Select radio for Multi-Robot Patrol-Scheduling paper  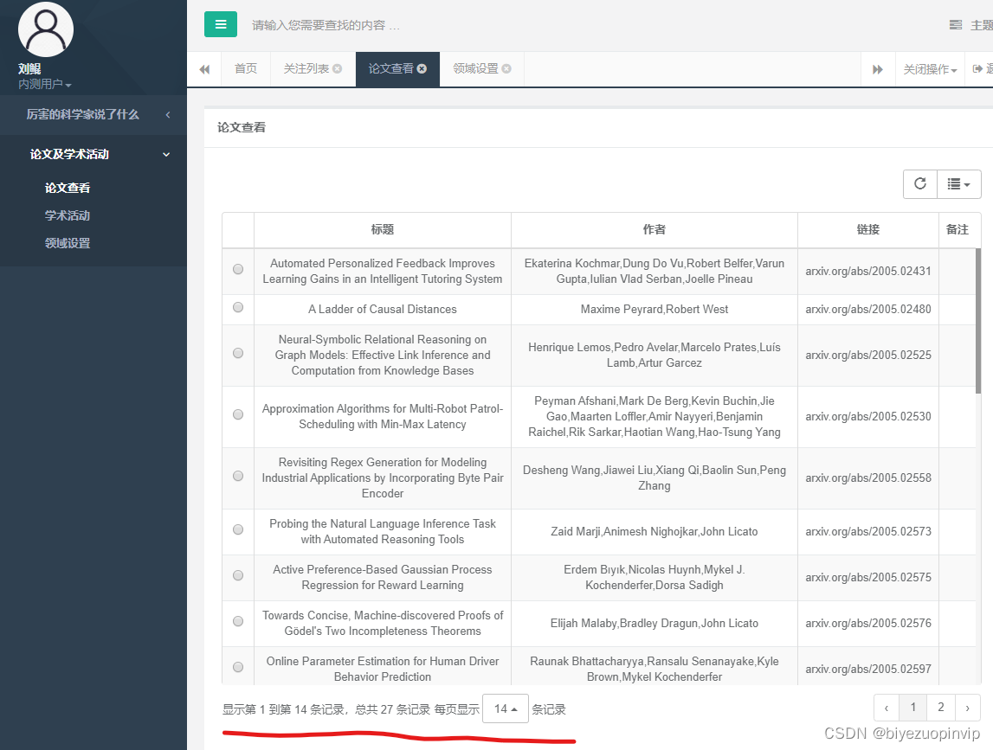click(238, 414)
